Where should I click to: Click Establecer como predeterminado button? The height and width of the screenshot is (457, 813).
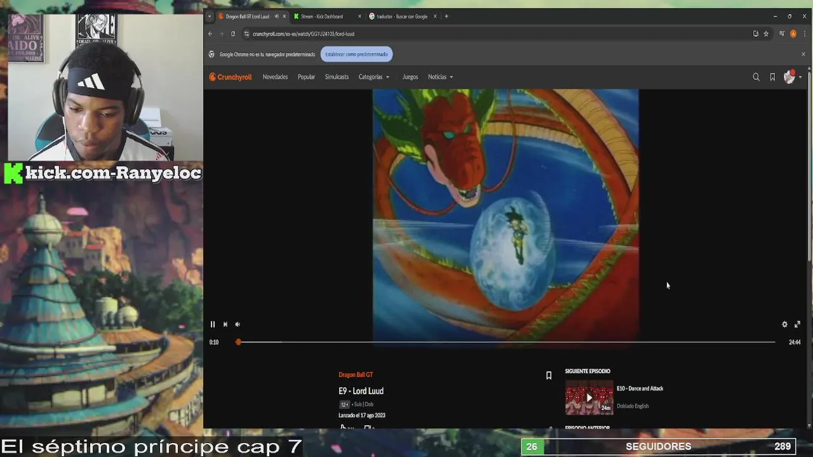pyautogui.click(x=356, y=55)
